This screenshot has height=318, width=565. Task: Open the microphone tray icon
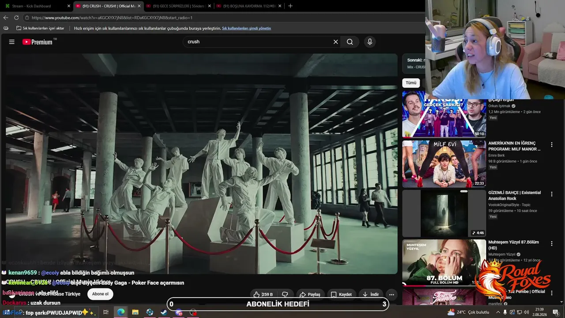point(505,312)
